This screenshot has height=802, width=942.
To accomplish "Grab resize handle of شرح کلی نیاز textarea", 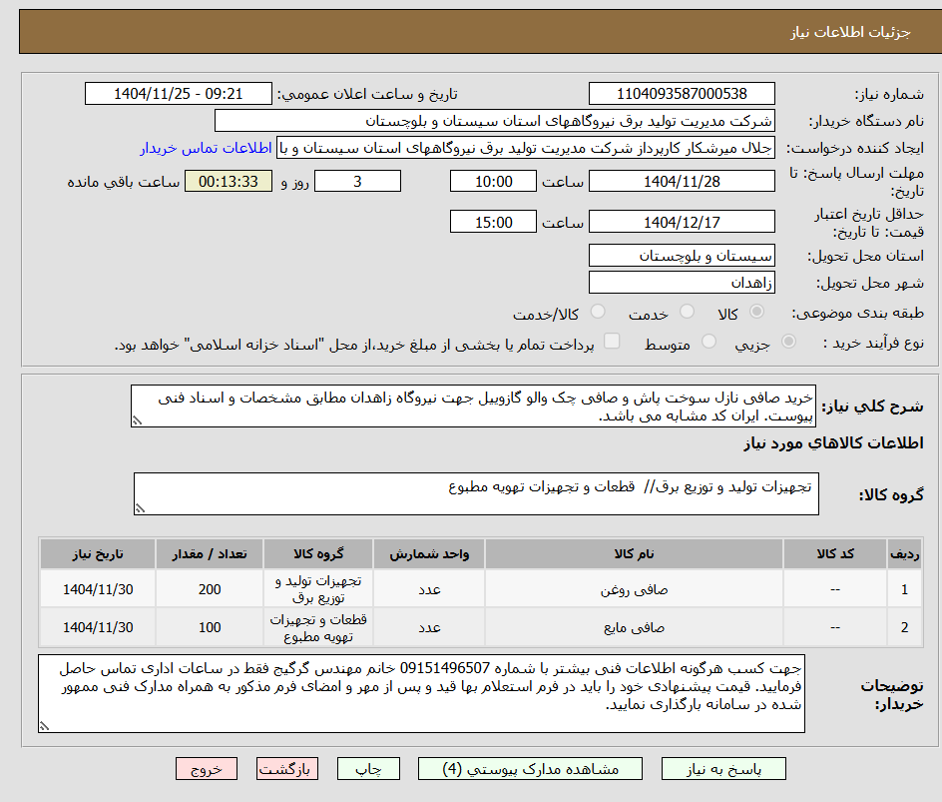I will point(137,420).
